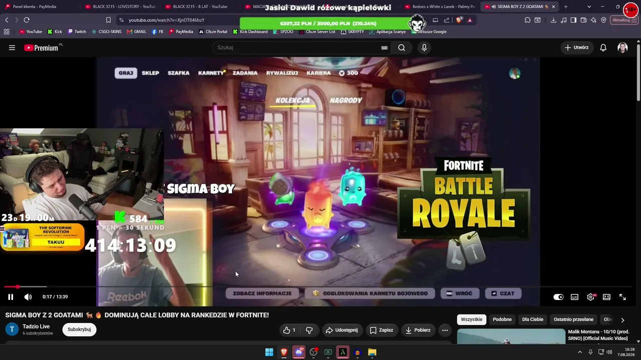Bookmark this page with the bookmark icon
Viewport: 641px width, 360px height.
(108, 20)
